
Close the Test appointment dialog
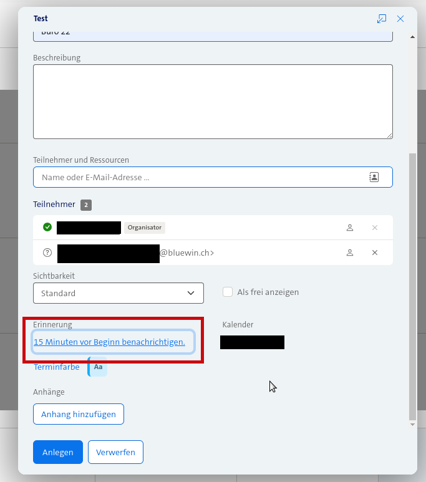click(400, 19)
